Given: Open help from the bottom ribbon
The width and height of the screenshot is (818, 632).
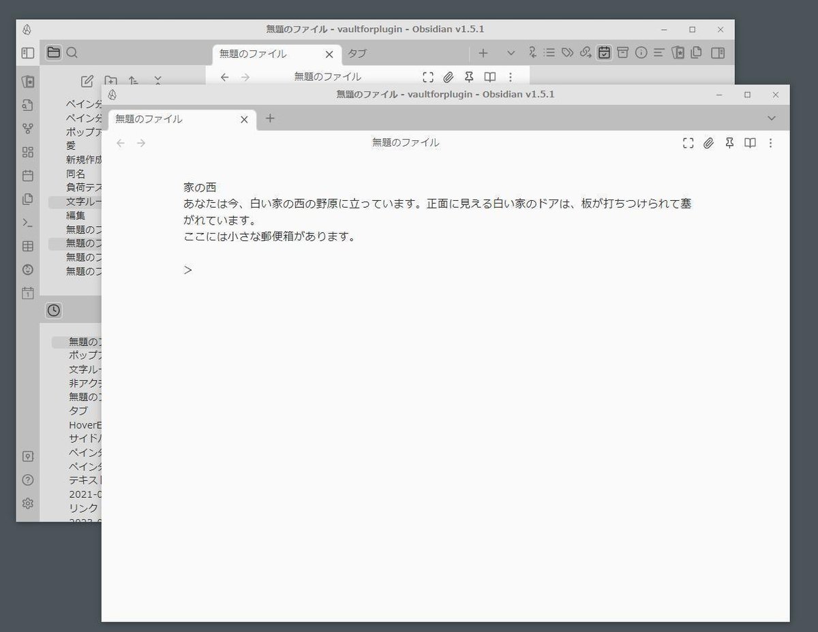Looking at the screenshot, I should (x=28, y=480).
